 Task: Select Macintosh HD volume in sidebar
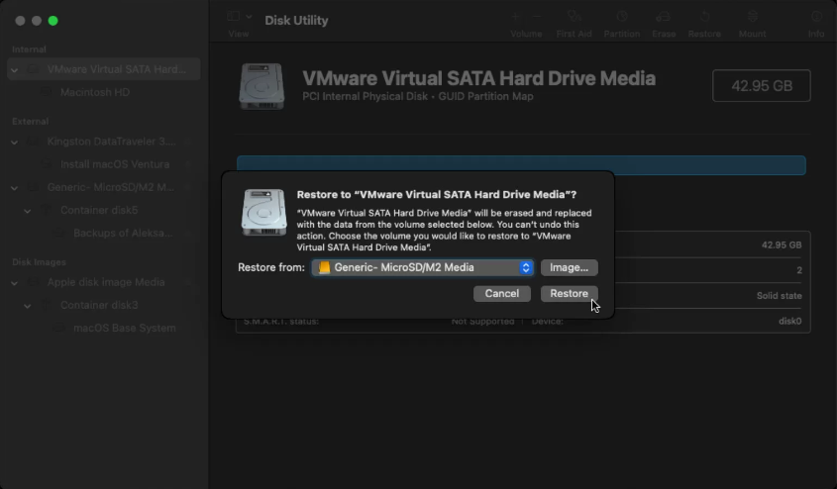[104, 92]
